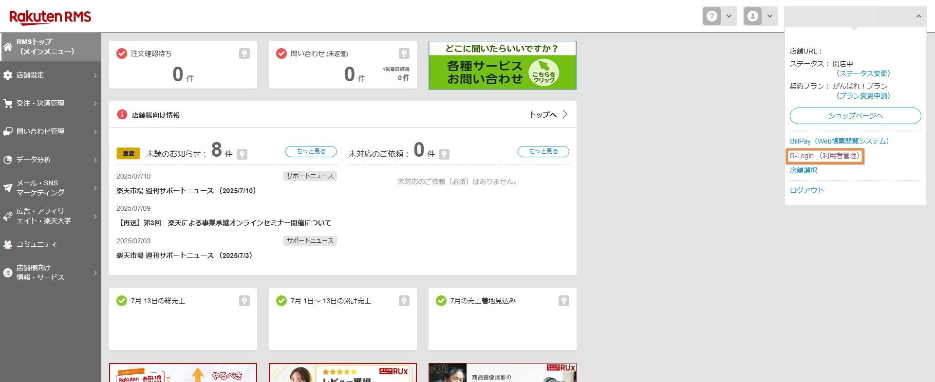Click the red check icon on 注文確認待ち
Image resolution: width=935 pixels, height=382 pixels.
[x=122, y=54]
